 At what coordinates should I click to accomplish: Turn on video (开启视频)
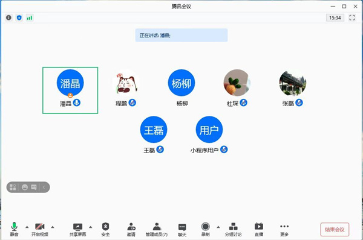coord(40,229)
